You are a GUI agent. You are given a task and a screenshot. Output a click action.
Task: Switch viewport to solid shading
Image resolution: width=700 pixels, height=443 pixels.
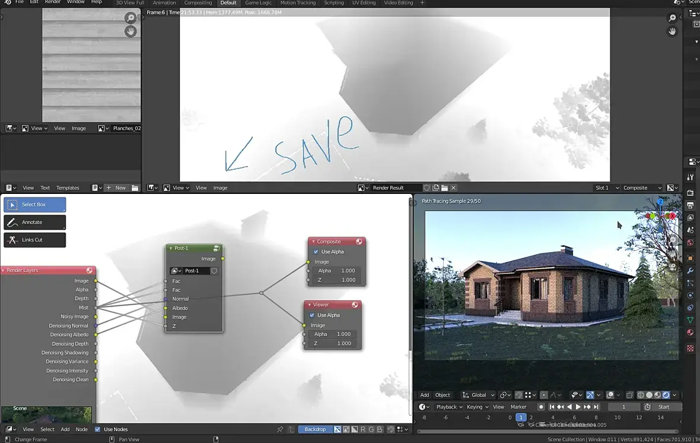pyautogui.click(x=649, y=395)
